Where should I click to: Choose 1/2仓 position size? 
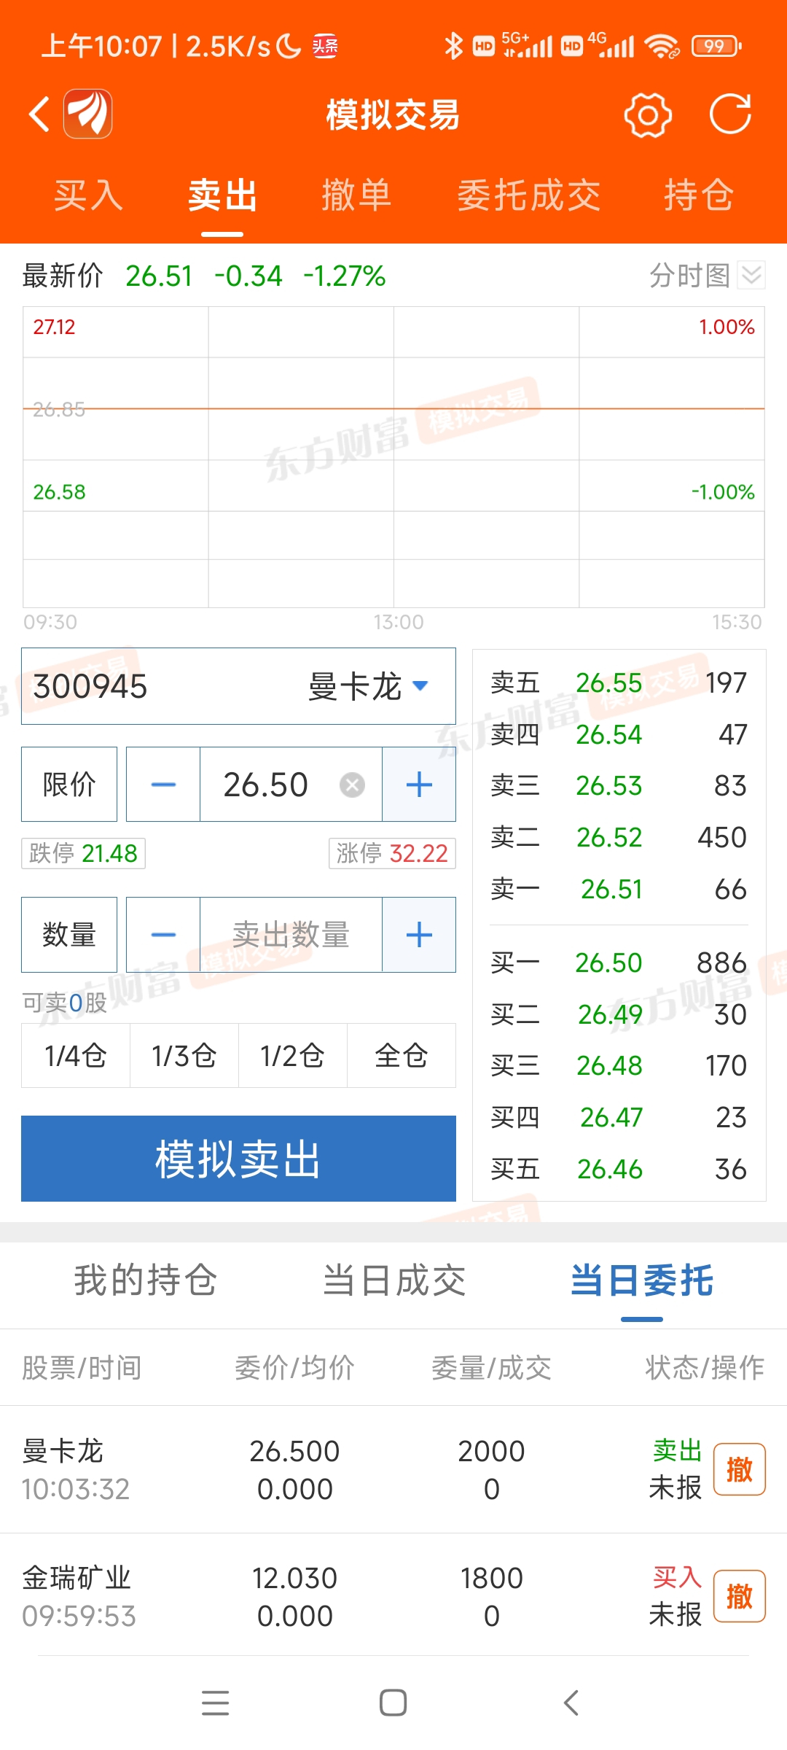coord(293,1056)
